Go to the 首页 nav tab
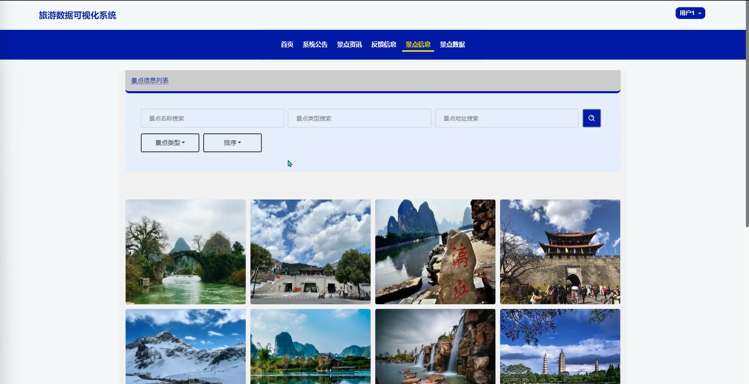 click(x=287, y=45)
